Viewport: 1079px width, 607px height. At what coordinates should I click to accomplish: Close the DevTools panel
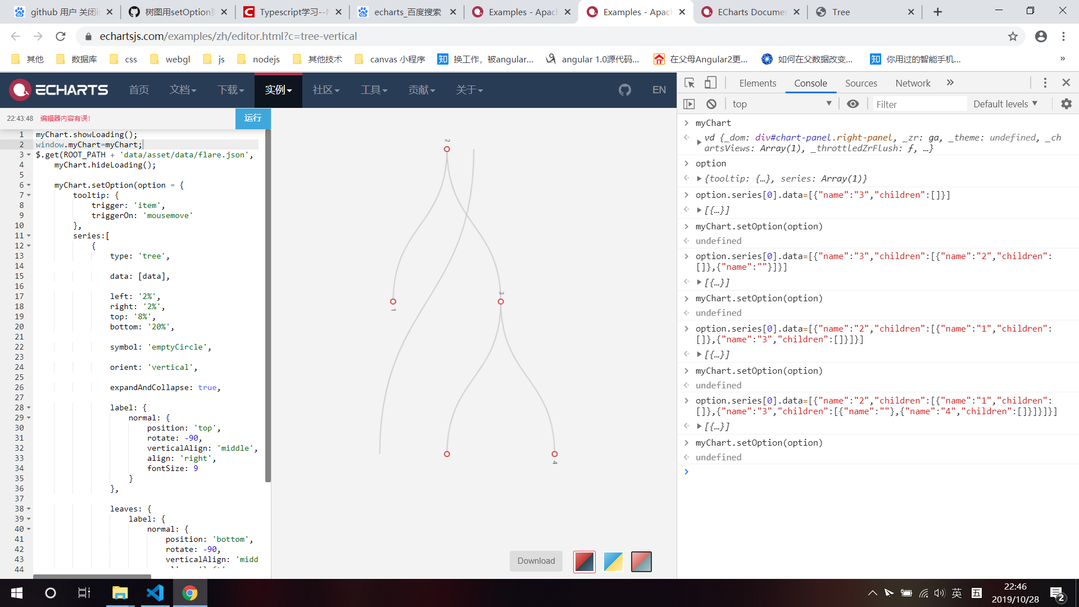tap(1066, 83)
